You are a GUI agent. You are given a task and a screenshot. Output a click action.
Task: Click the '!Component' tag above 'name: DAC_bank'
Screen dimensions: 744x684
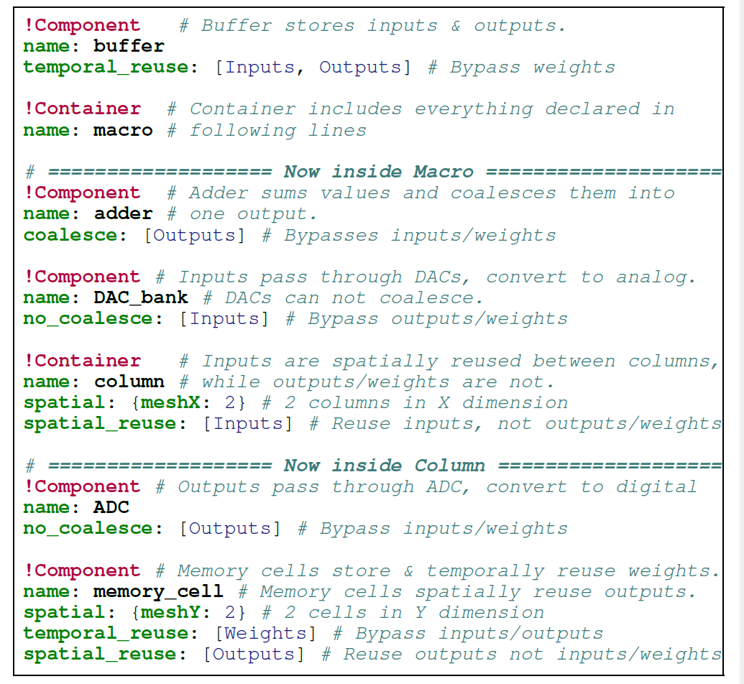coord(82,277)
